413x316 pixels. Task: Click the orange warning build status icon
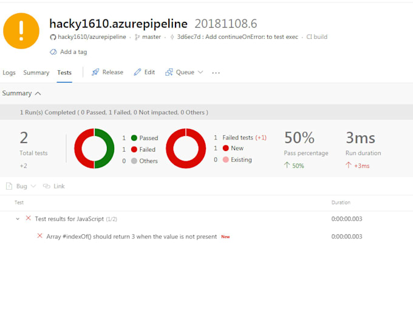(x=21, y=31)
